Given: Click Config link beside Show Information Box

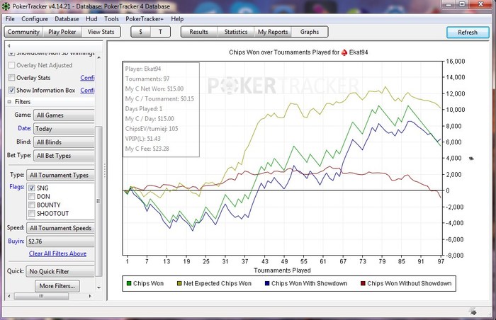Looking at the screenshot, I should (x=87, y=91).
